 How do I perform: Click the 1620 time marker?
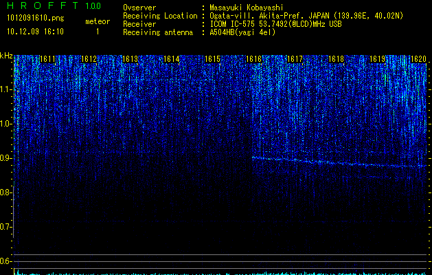pos(418,59)
